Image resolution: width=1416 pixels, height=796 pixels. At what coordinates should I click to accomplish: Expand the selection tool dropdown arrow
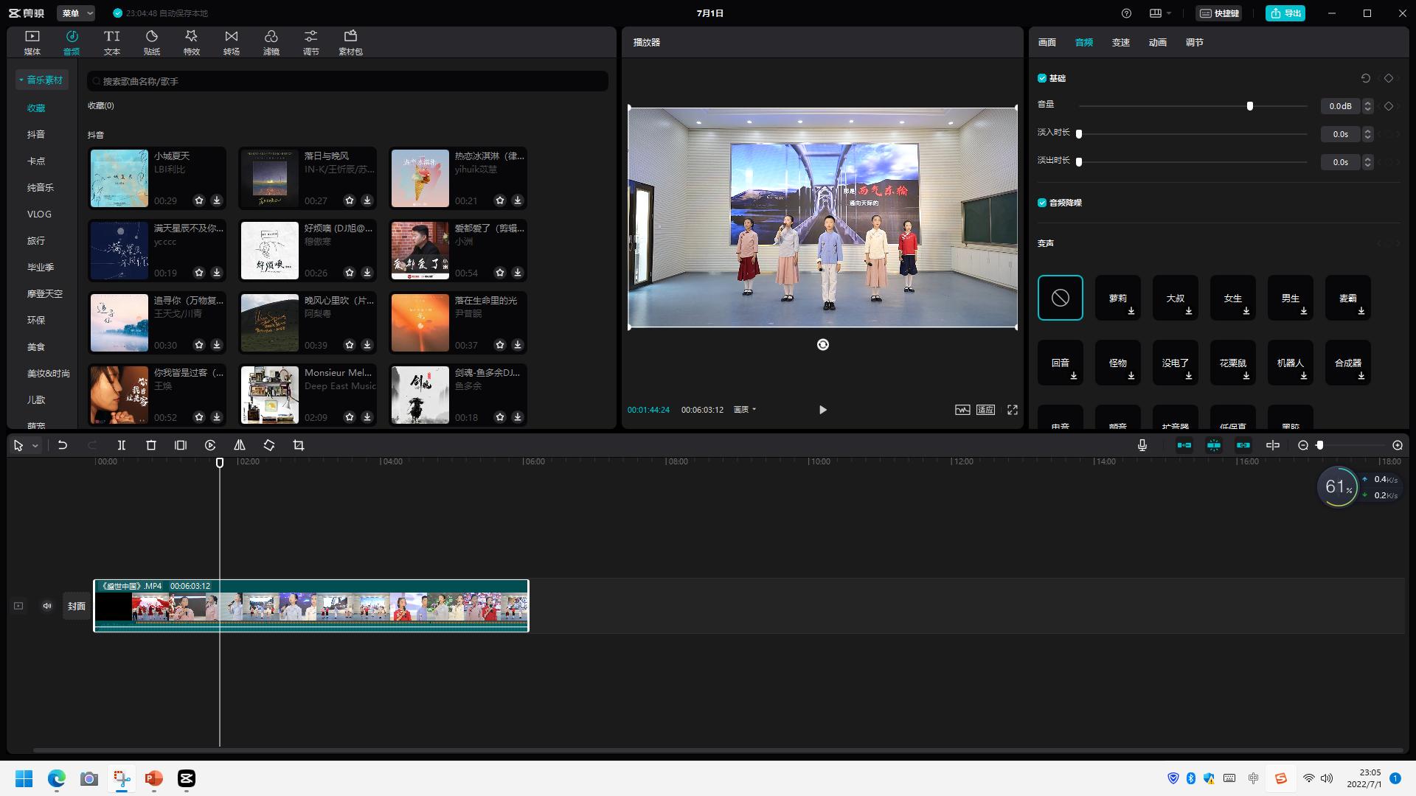click(35, 445)
